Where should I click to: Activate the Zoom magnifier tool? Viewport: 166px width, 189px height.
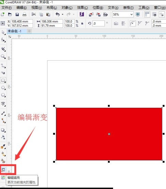3,56
